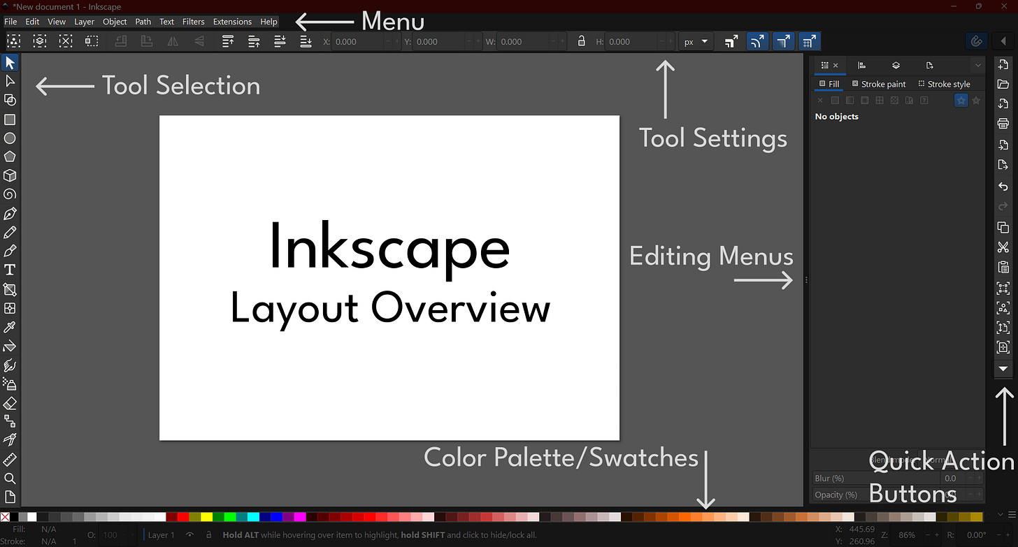Toggle snapping magnet button
This screenshot has width=1018, height=547.
[976, 41]
